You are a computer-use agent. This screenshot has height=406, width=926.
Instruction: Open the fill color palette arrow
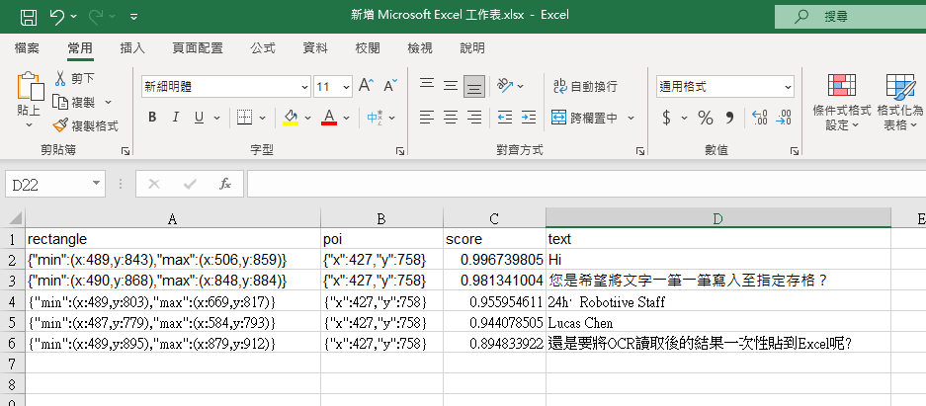click(x=307, y=118)
